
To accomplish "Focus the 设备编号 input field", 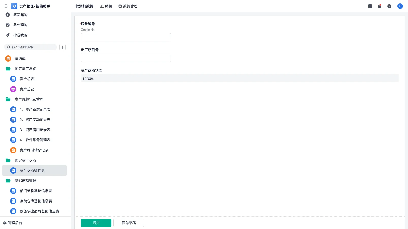I will [x=126, y=37].
